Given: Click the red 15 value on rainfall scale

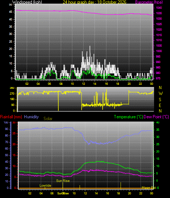Looking at the screenshot, I should (14, 155).
